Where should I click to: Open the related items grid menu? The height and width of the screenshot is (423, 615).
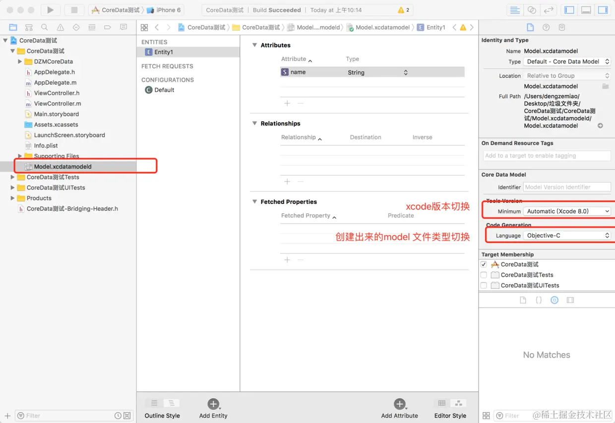(x=144, y=27)
